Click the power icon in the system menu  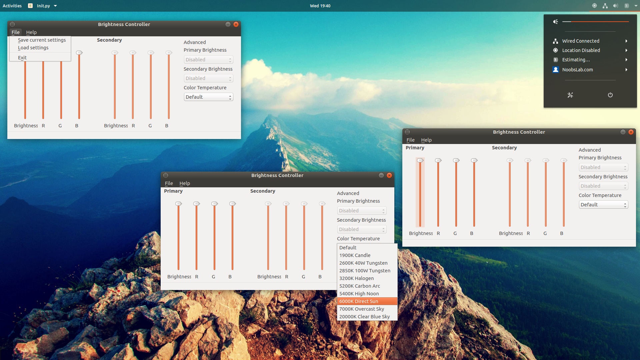[610, 95]
